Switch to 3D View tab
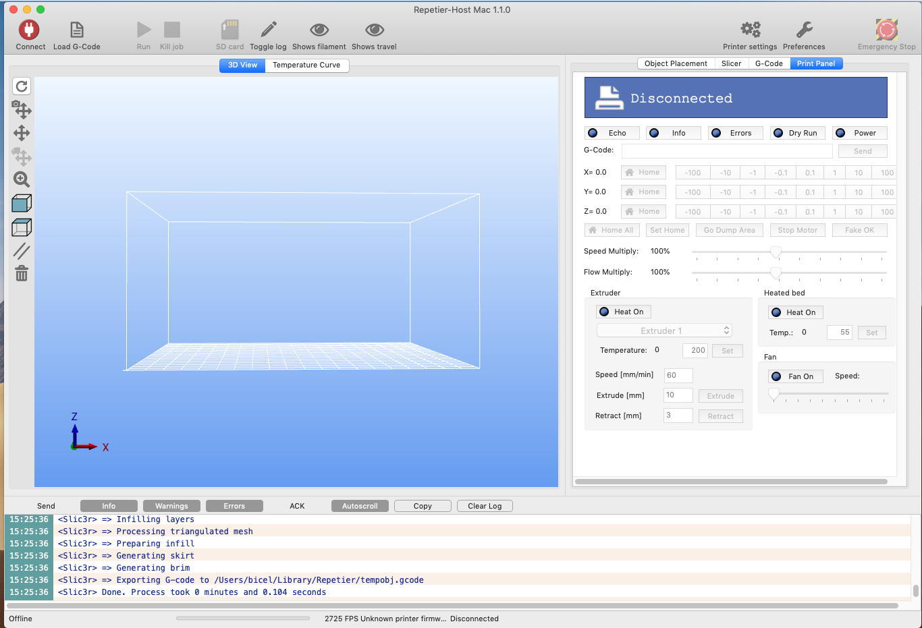Viewport: 922px width, 628px height. coord(242,65)
